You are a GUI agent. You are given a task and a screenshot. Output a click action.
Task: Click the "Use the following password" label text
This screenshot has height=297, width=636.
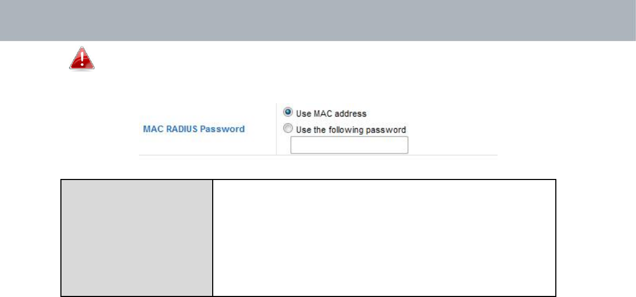click(351, 130)
